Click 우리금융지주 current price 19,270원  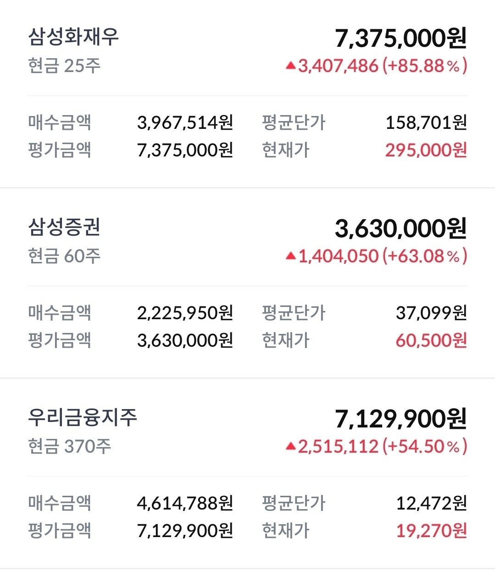(x=431, y=531)
